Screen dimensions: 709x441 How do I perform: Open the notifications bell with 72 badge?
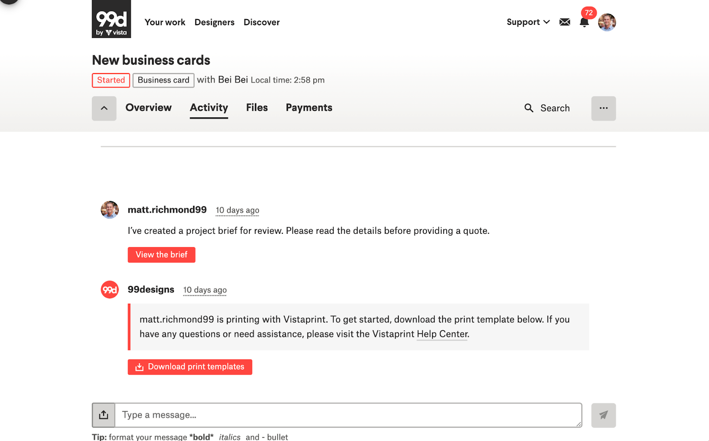click(x=584, y=22)
